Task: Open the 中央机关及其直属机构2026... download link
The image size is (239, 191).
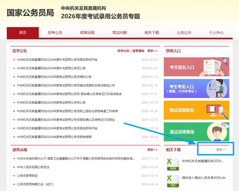Action: click(x=203, y=161)
